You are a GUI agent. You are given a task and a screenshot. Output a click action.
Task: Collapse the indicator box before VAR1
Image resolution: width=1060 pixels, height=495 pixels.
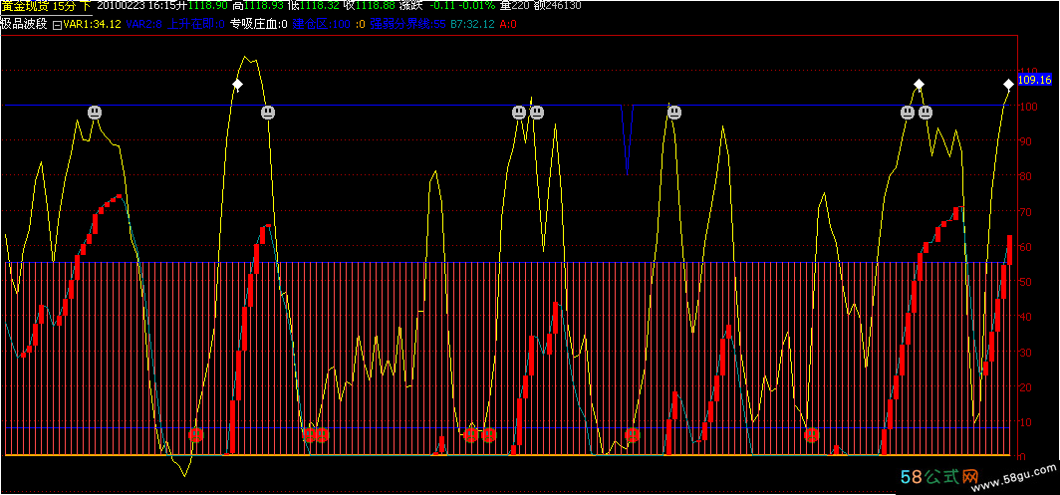[57, 23]
